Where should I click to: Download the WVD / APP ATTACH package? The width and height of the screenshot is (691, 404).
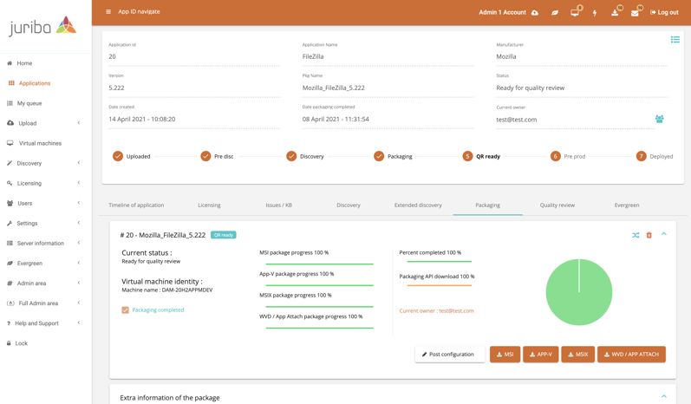point(631,355)
